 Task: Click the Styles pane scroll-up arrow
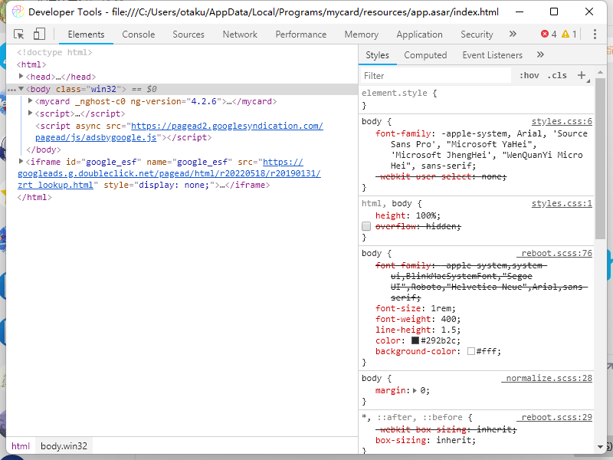click(x=600, y=72)
